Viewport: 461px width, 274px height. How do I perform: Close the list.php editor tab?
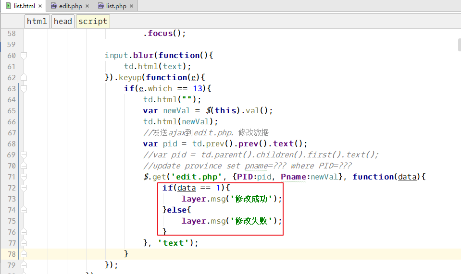[130, 6]
